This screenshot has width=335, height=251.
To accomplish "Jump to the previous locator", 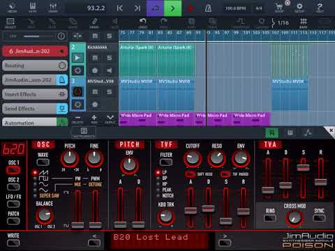I will (x=120, y=8).
